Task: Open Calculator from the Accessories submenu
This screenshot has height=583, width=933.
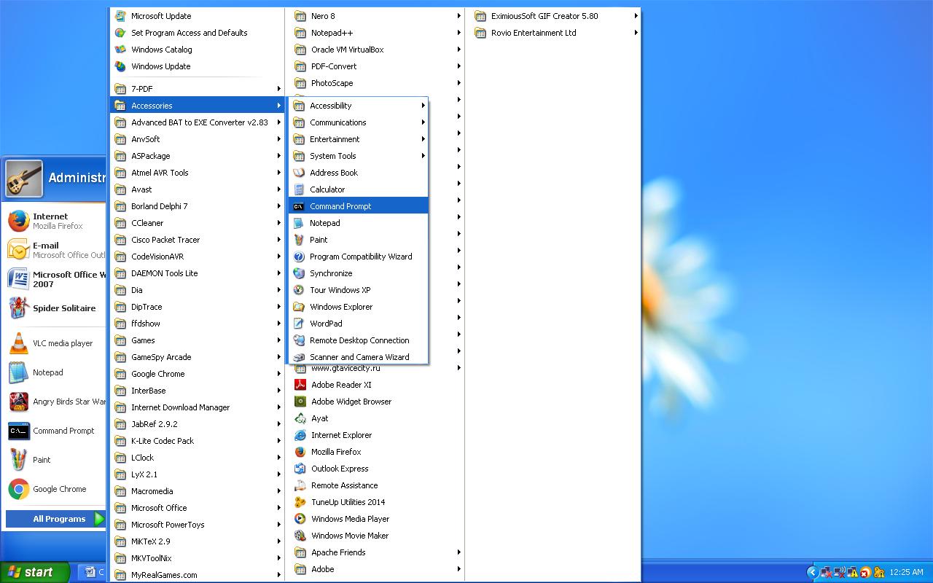Action: pos(358,189)
